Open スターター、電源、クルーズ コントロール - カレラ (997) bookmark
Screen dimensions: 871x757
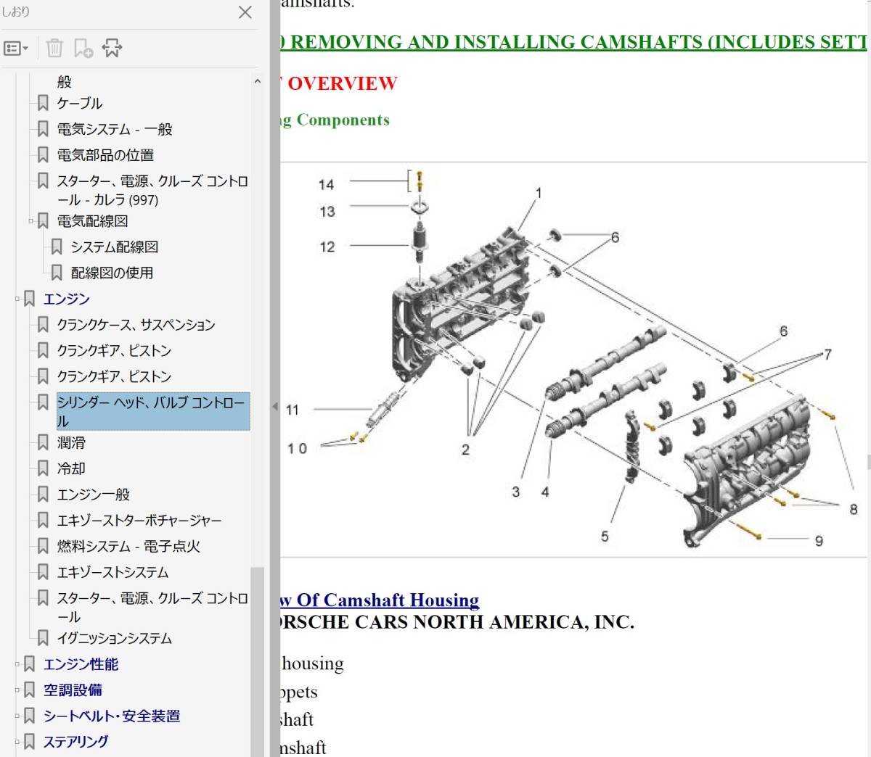(152, 190)
